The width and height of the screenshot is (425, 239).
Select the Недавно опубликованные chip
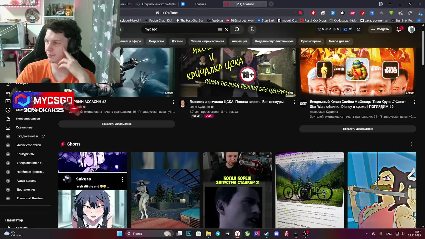pyautogui.click(x=274, y=41)
